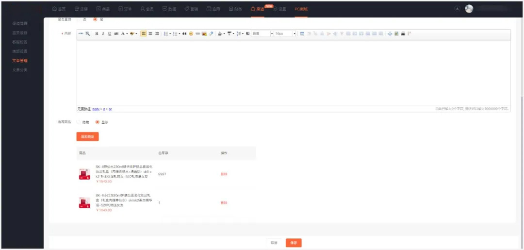Open the emoticon picker in the editor
The height and width of the screenshot is (250, 524).
[x=191, y=33]
